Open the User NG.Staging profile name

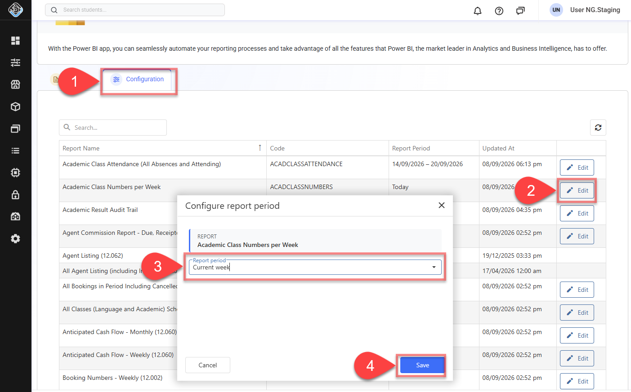[595, 10]
